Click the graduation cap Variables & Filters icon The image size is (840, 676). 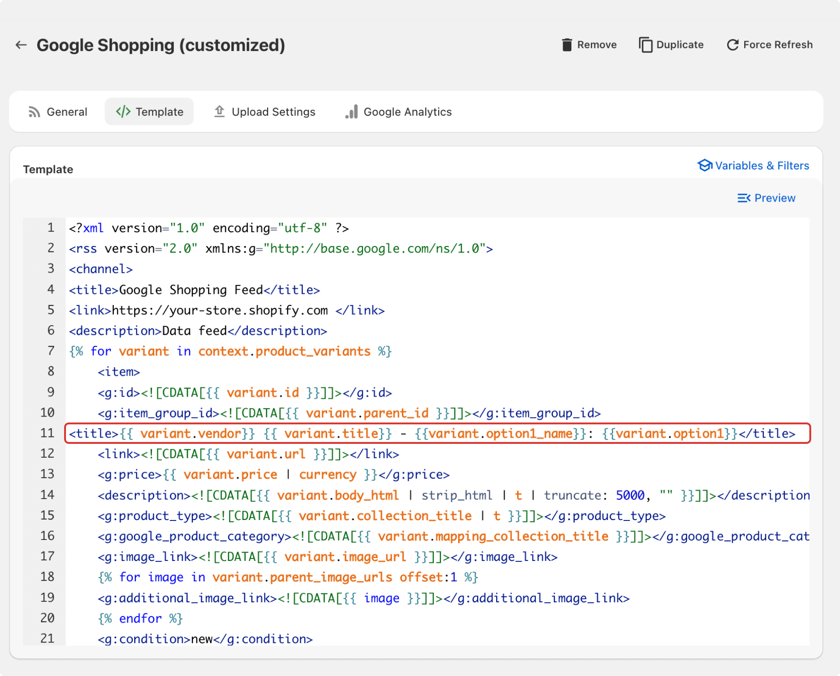pos(705,165)
